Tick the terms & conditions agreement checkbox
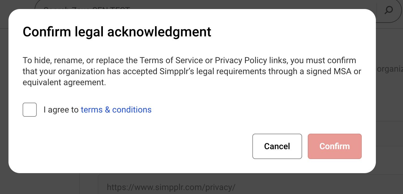Viewport: 403px width, 194px height. click(x=30, y=110)
